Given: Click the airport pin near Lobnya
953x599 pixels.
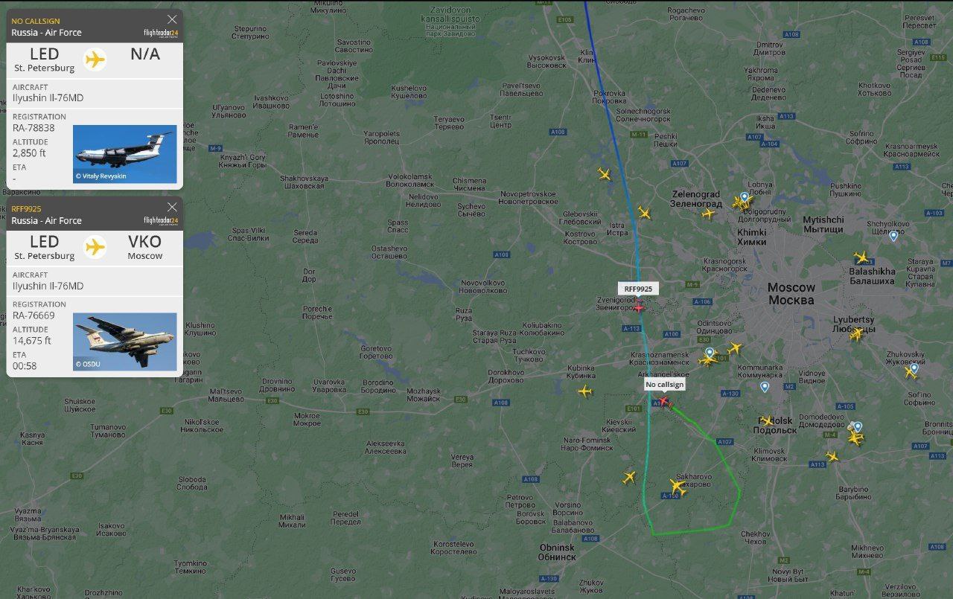Looking at the screenshot, I should pos(744,196).
